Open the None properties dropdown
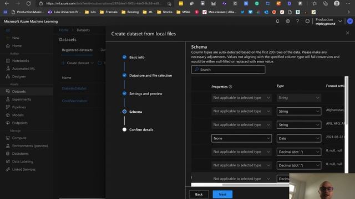 tap(241, 138)
